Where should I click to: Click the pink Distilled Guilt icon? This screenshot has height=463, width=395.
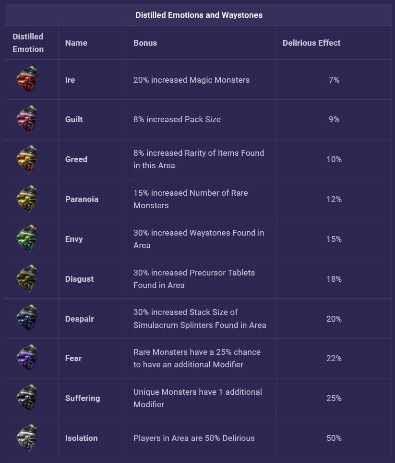click(x=27, y=120)
